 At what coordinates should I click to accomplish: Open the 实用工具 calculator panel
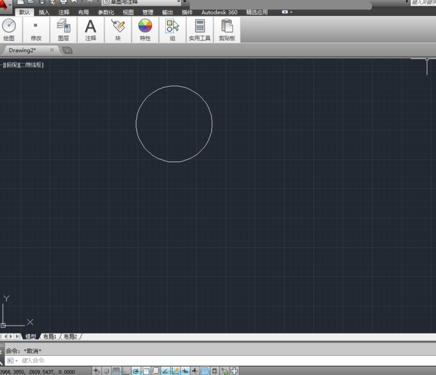coord(200,30)
